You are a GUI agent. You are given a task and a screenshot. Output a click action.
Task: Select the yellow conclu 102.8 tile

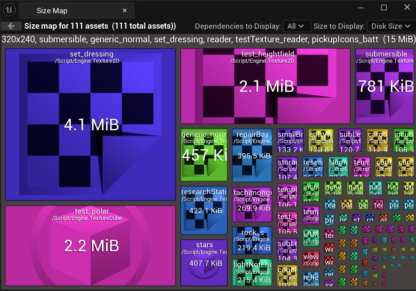point(287,276)
